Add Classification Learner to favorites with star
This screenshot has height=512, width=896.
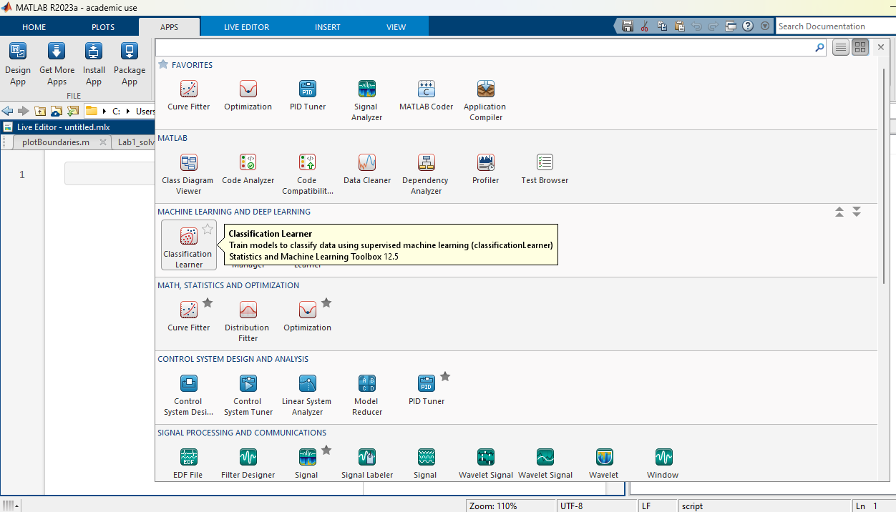pyautogui.click(x=208, y=230)
